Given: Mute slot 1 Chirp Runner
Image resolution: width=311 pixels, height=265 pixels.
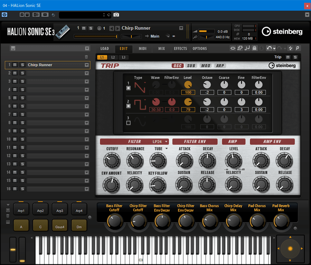Looking at the screenshot, I should coord(15,65).
